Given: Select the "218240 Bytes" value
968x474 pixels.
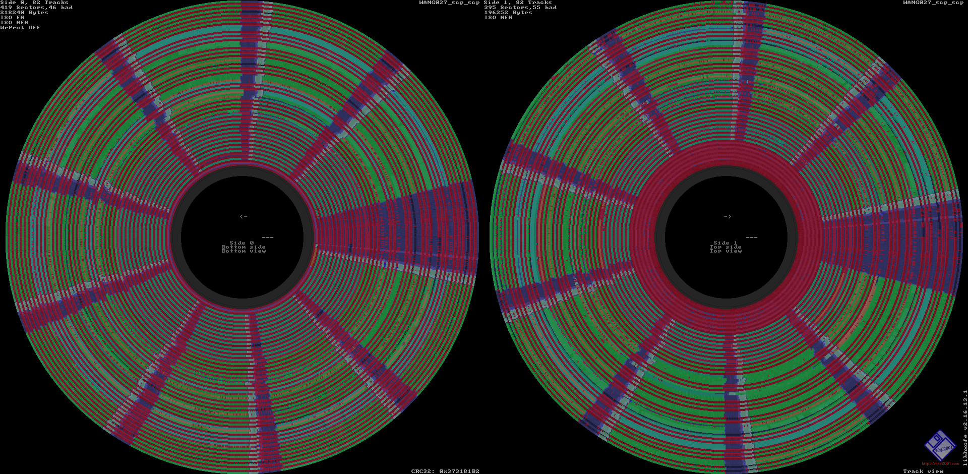Looking at the screenshot, I should pos(24,13).
